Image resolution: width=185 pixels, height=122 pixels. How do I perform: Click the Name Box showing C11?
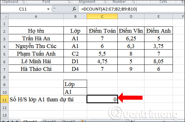click(23, 9)
